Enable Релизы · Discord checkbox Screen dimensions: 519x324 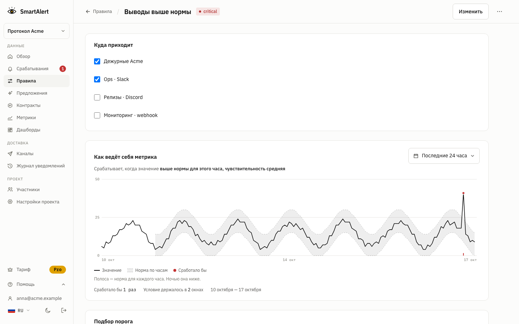point(97,97)
